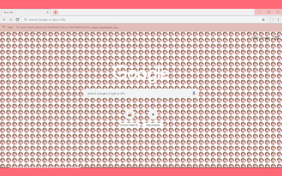Close the New Tab tab

pyautogui.click(x=48, y=12)
